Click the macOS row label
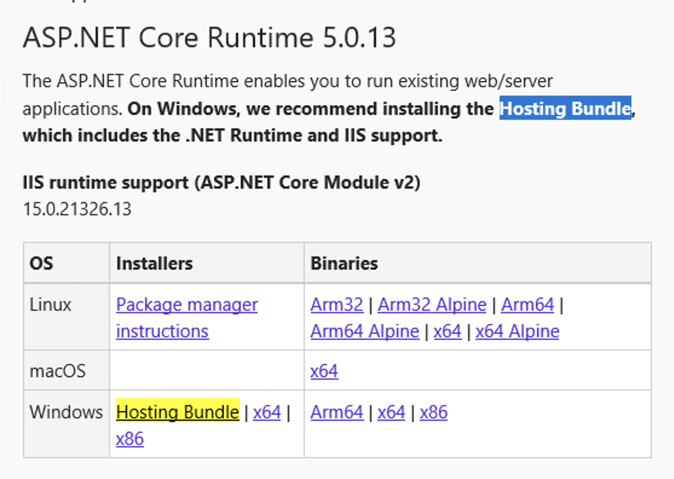 click(57, 371)
